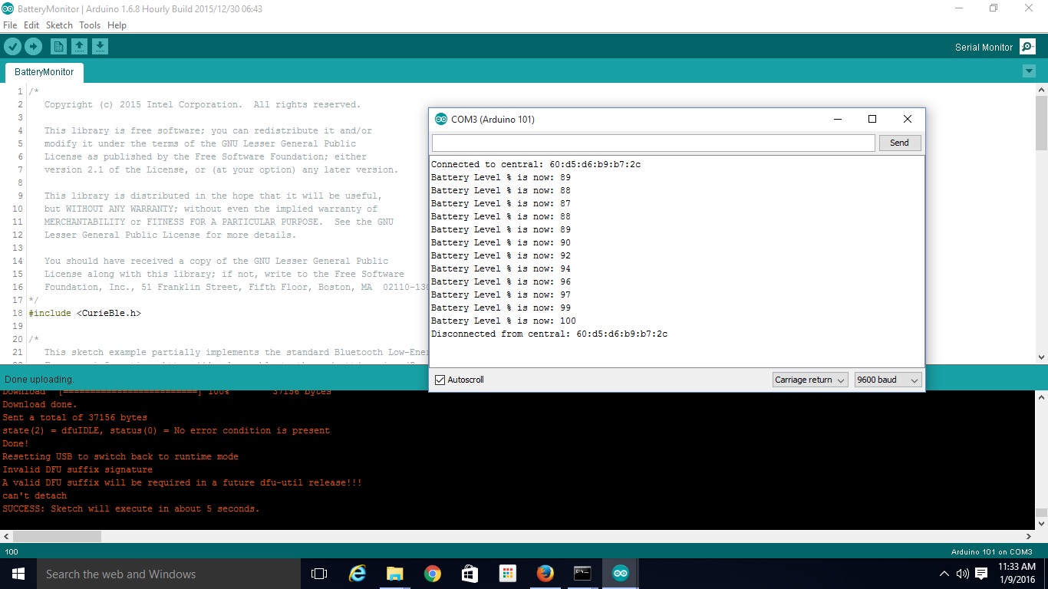Change baud rate via the 9600 baud dropdown
The image size is (1048, 589).
point(888,380)
